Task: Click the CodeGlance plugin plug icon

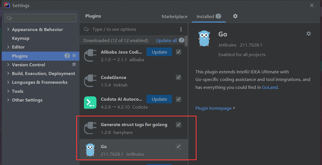Action: [90, 81]
